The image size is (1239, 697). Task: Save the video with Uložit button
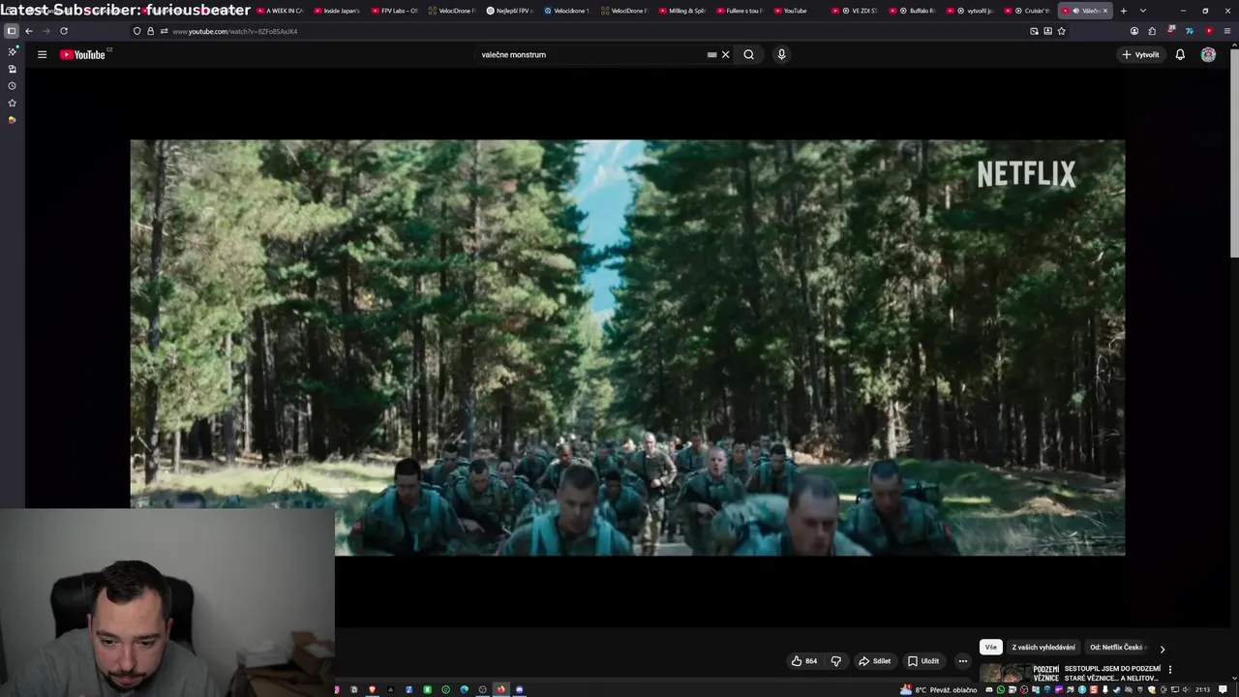(922, 661)
